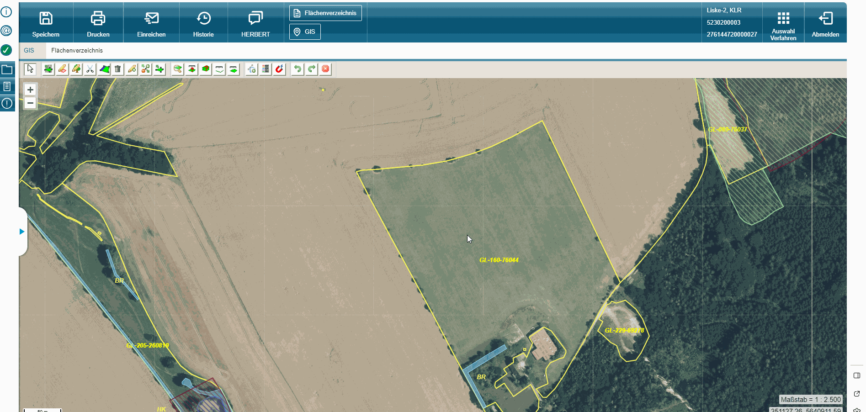Switch to the Flächenverzeichnis tab
Screen dimensions: 866x412
click(x=77, y=50)
